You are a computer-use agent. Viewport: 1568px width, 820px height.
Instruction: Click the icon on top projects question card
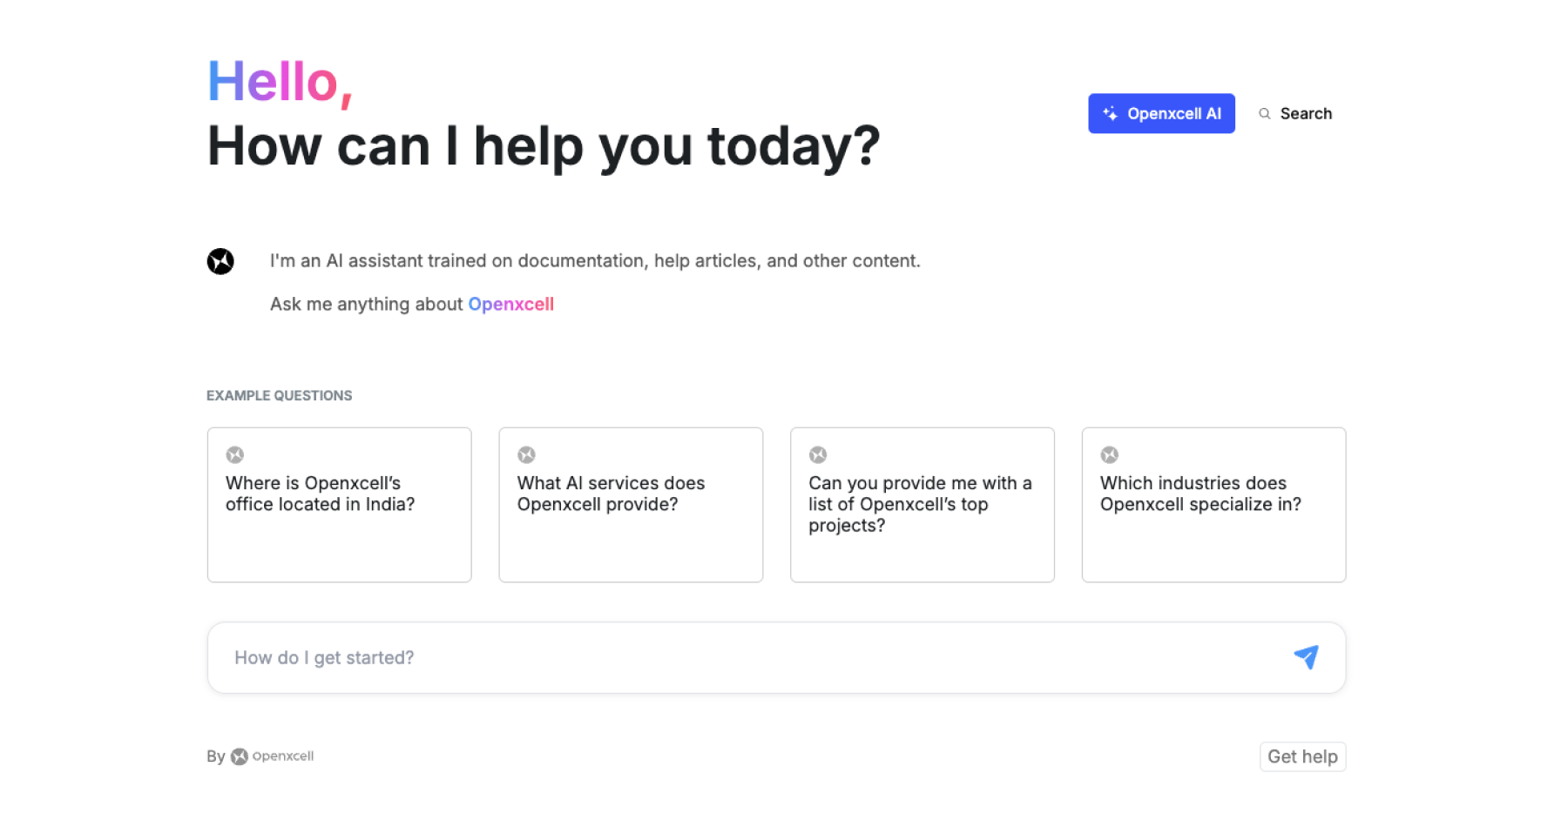(x=818, y=454)
